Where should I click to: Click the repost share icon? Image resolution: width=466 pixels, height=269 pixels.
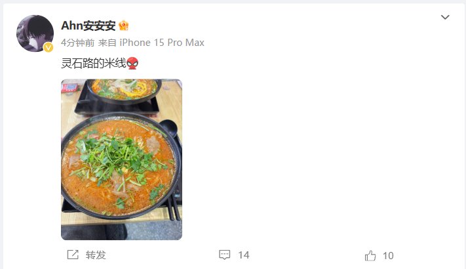pyautogui.click(x=73, y=255)
